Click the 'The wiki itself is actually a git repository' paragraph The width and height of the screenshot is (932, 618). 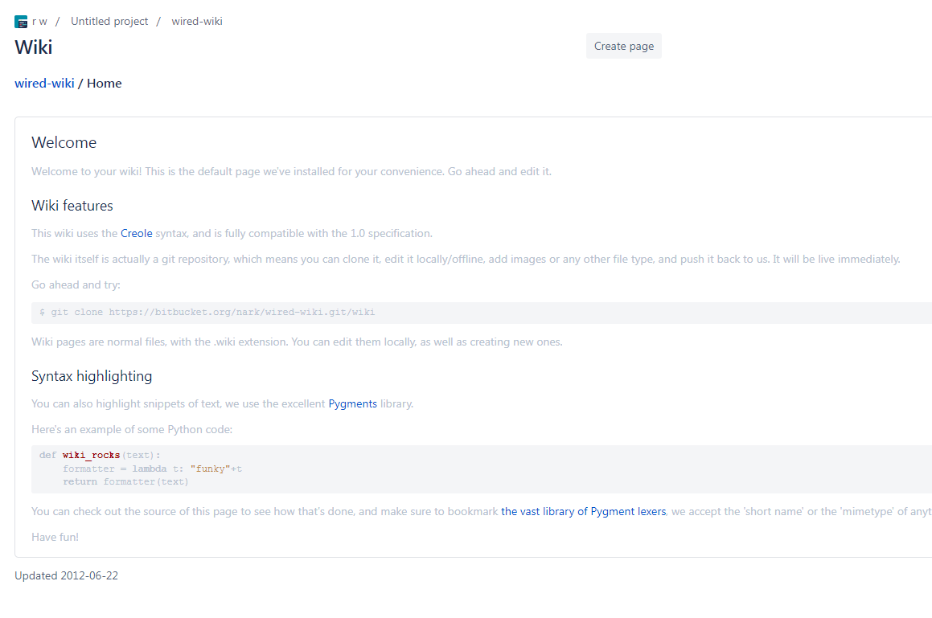(x=466, y=259)
